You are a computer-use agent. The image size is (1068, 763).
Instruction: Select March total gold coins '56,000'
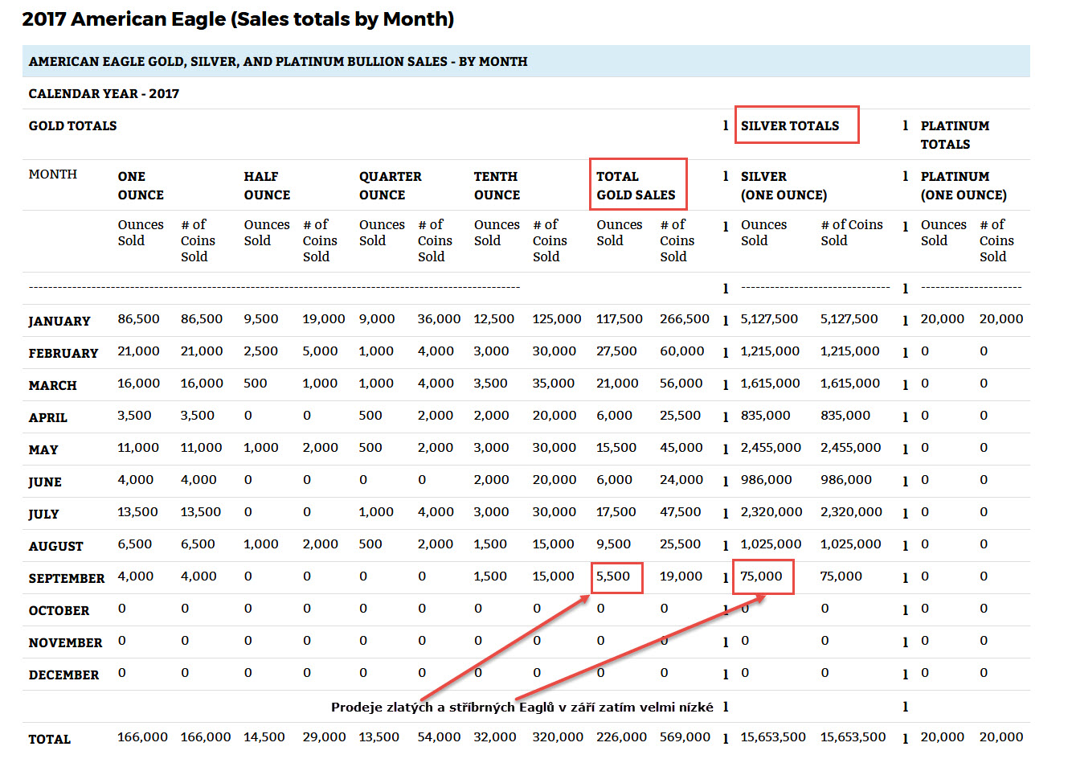tap(681, 384)
